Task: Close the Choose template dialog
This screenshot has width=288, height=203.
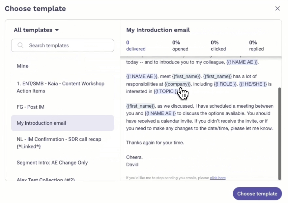Action: (277, 9)
